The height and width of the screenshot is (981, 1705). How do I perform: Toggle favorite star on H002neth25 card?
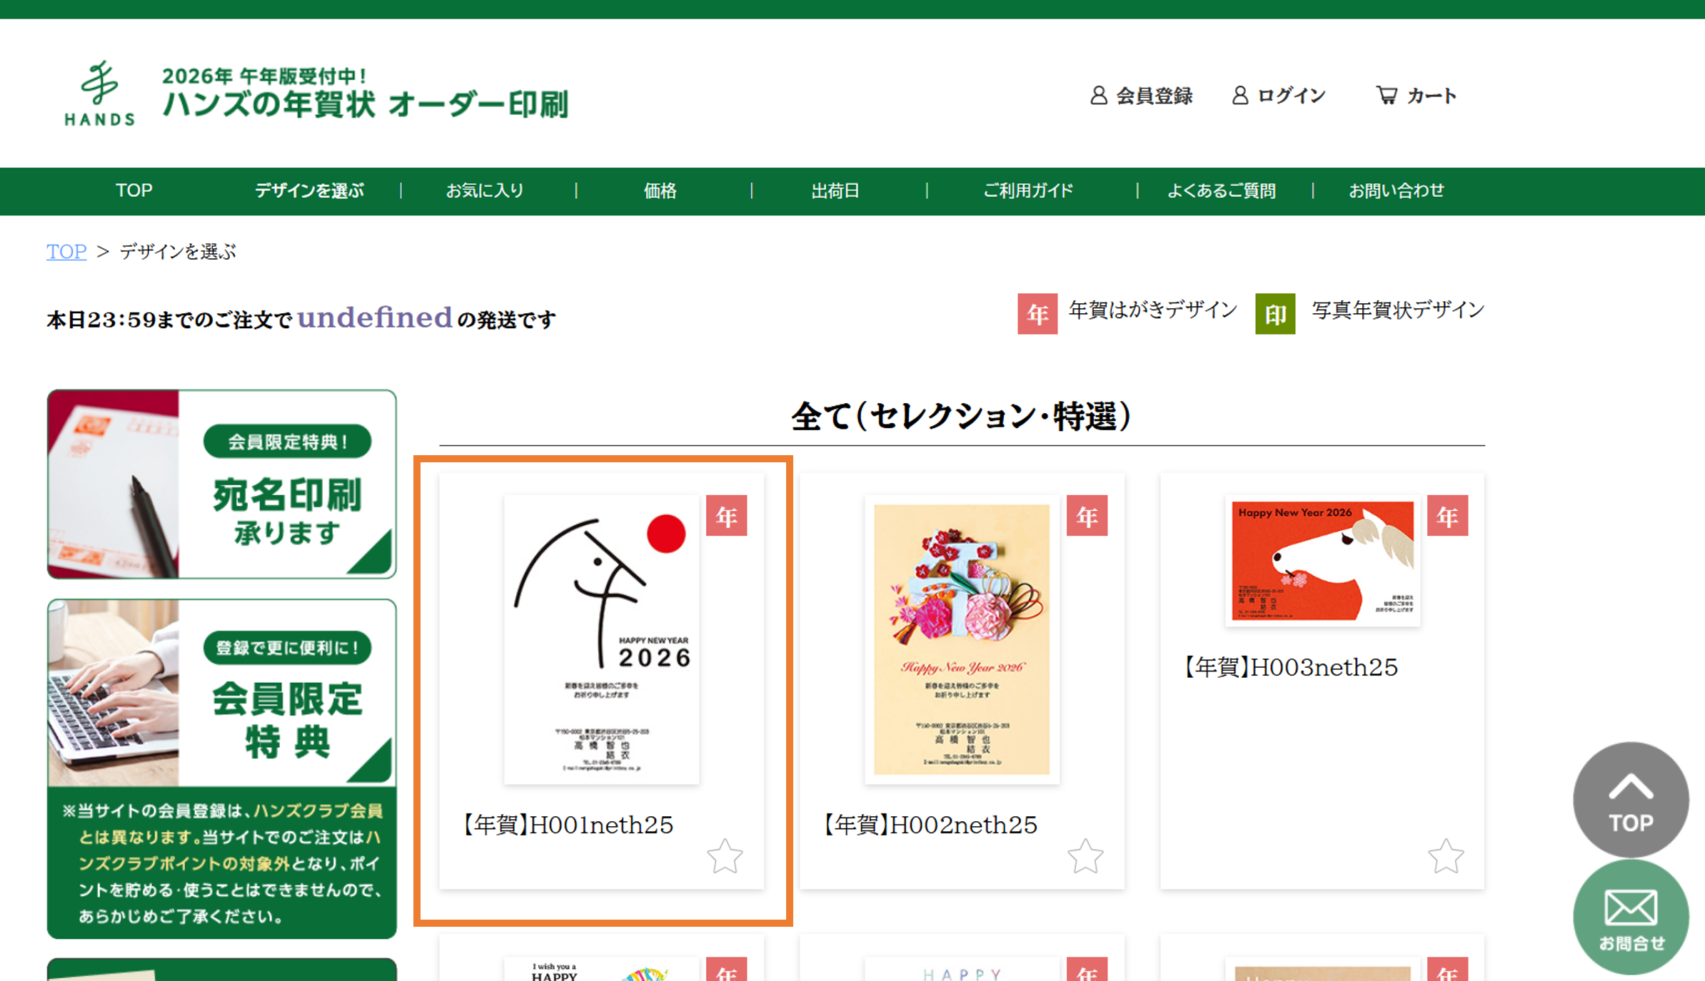point(1085,855)
